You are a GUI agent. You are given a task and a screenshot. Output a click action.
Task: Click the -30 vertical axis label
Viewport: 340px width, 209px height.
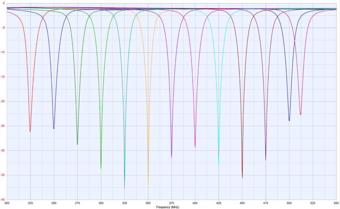pos(2,151)
